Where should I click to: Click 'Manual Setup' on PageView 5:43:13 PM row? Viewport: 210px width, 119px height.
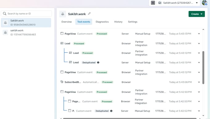(143, 34)
